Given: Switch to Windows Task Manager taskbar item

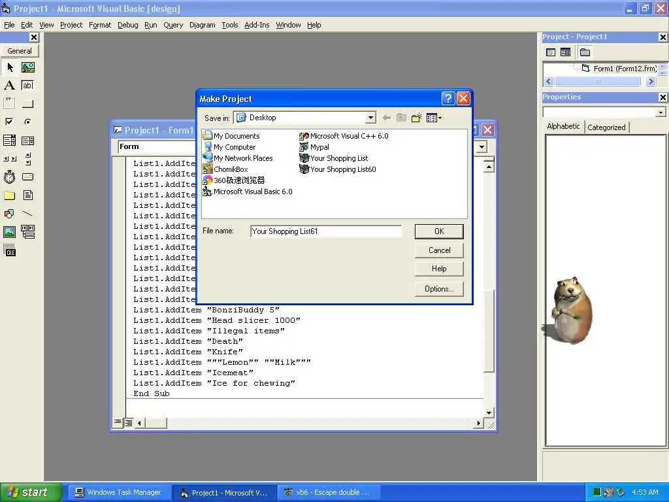Looking at the screenshot, I should [120, 492].
